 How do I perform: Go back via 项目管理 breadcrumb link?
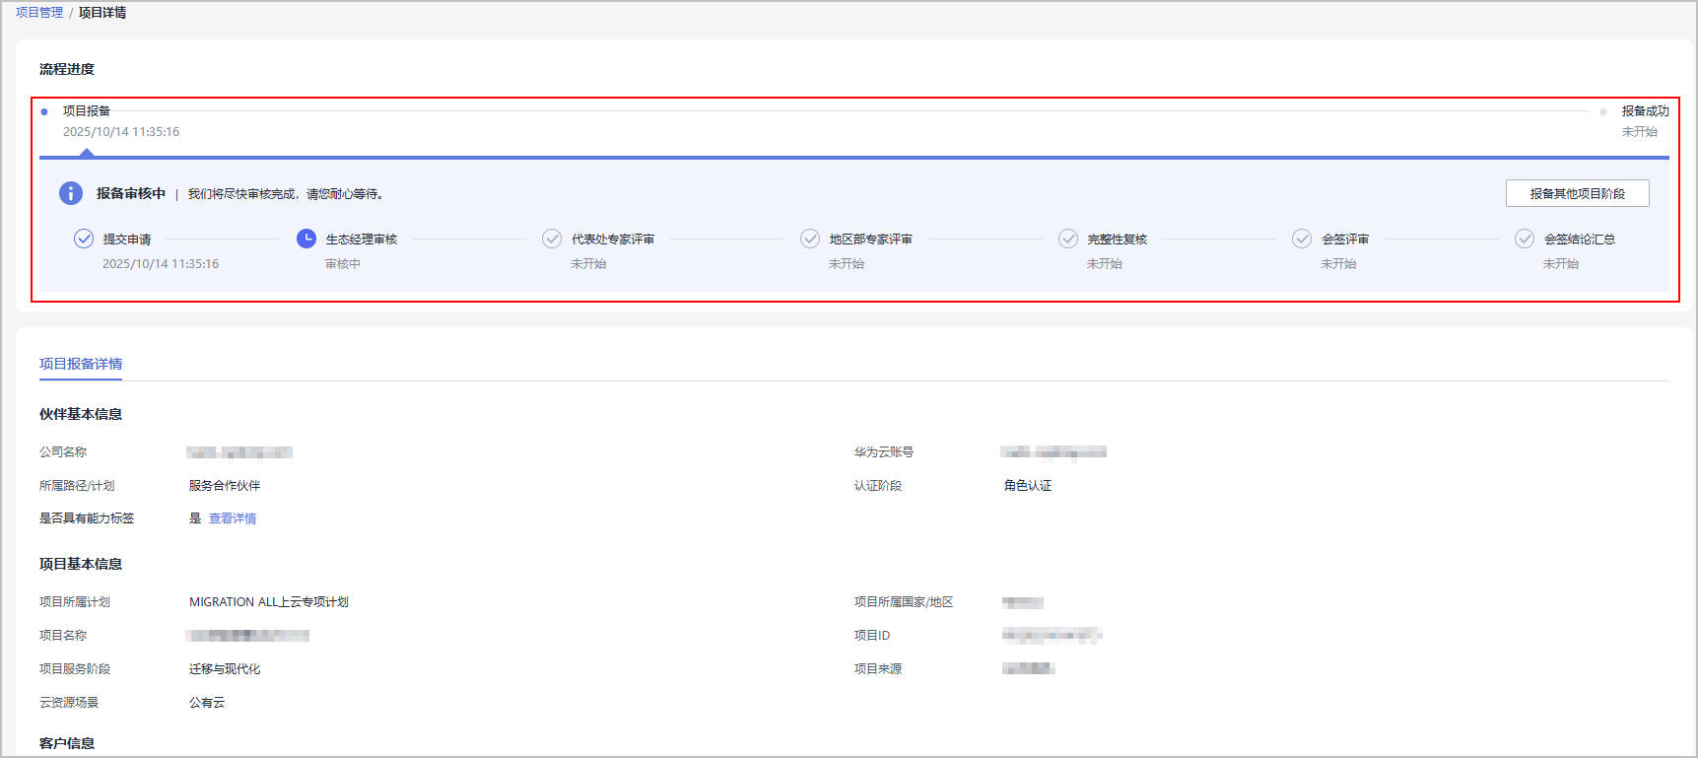pyautogui.click(x=39, y=13)
